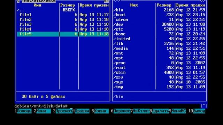Click the 3 Просмотр function key

63,111
